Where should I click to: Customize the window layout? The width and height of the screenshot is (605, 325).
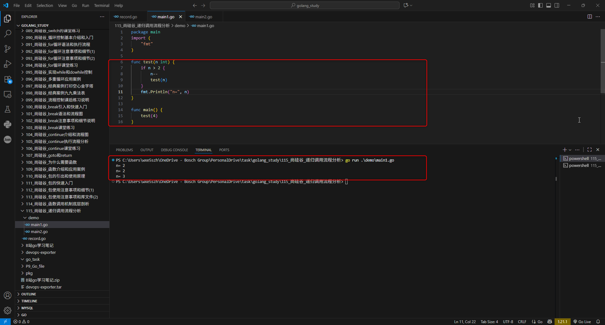point(532,5)
